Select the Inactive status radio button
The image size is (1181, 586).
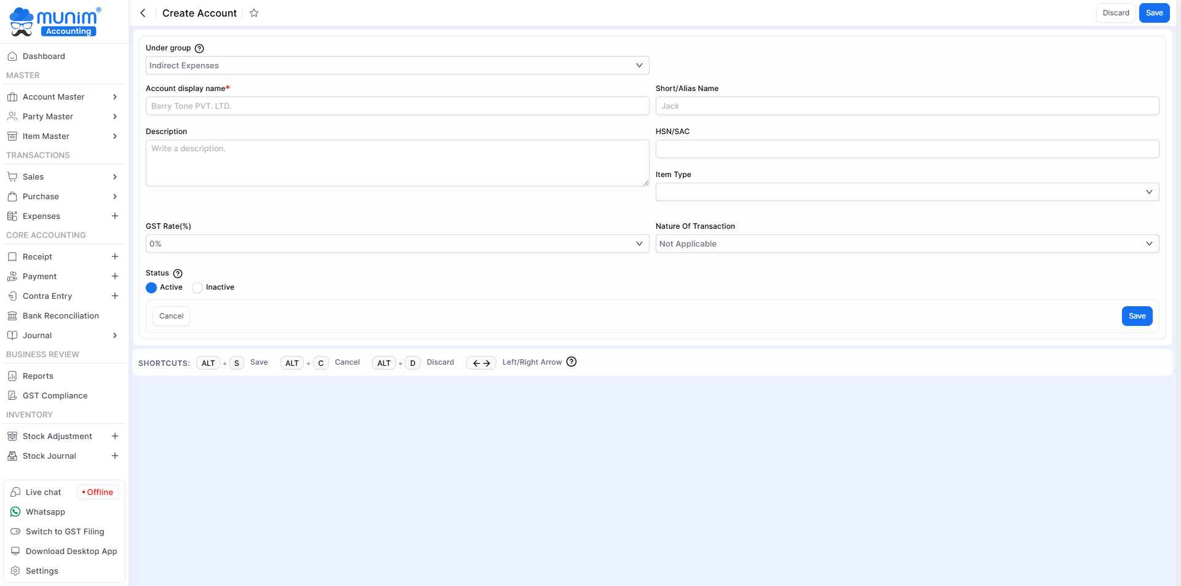pyautogui.click(x=197, y=288)
